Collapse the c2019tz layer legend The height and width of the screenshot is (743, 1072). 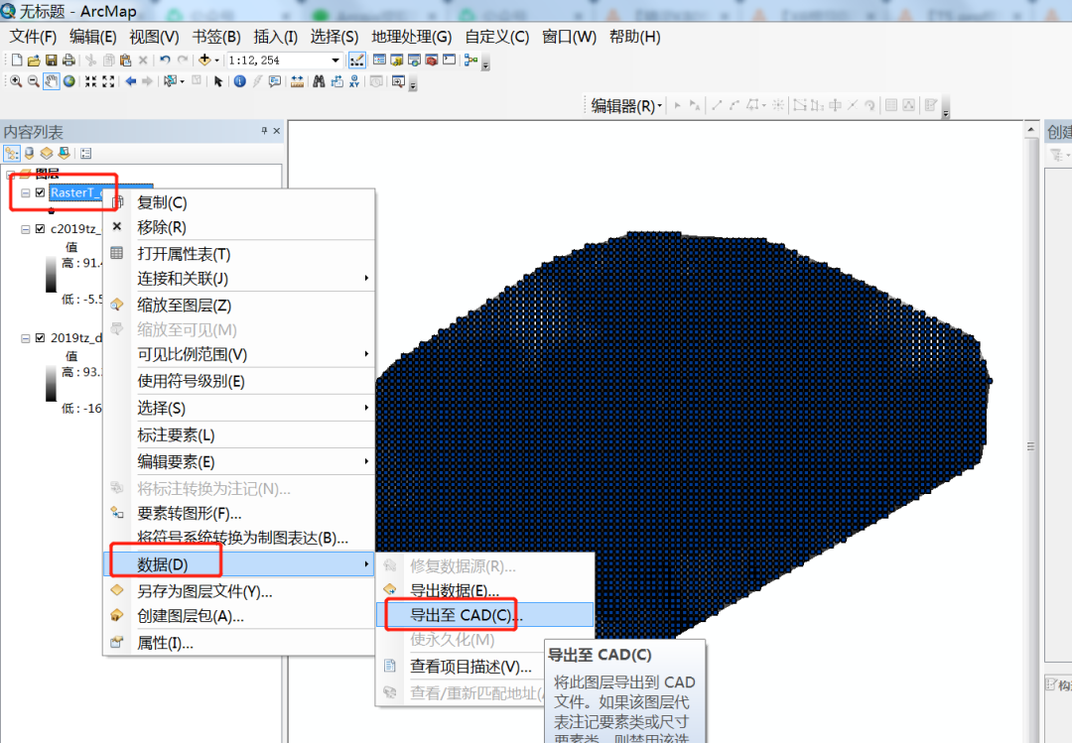coord(26,228)
